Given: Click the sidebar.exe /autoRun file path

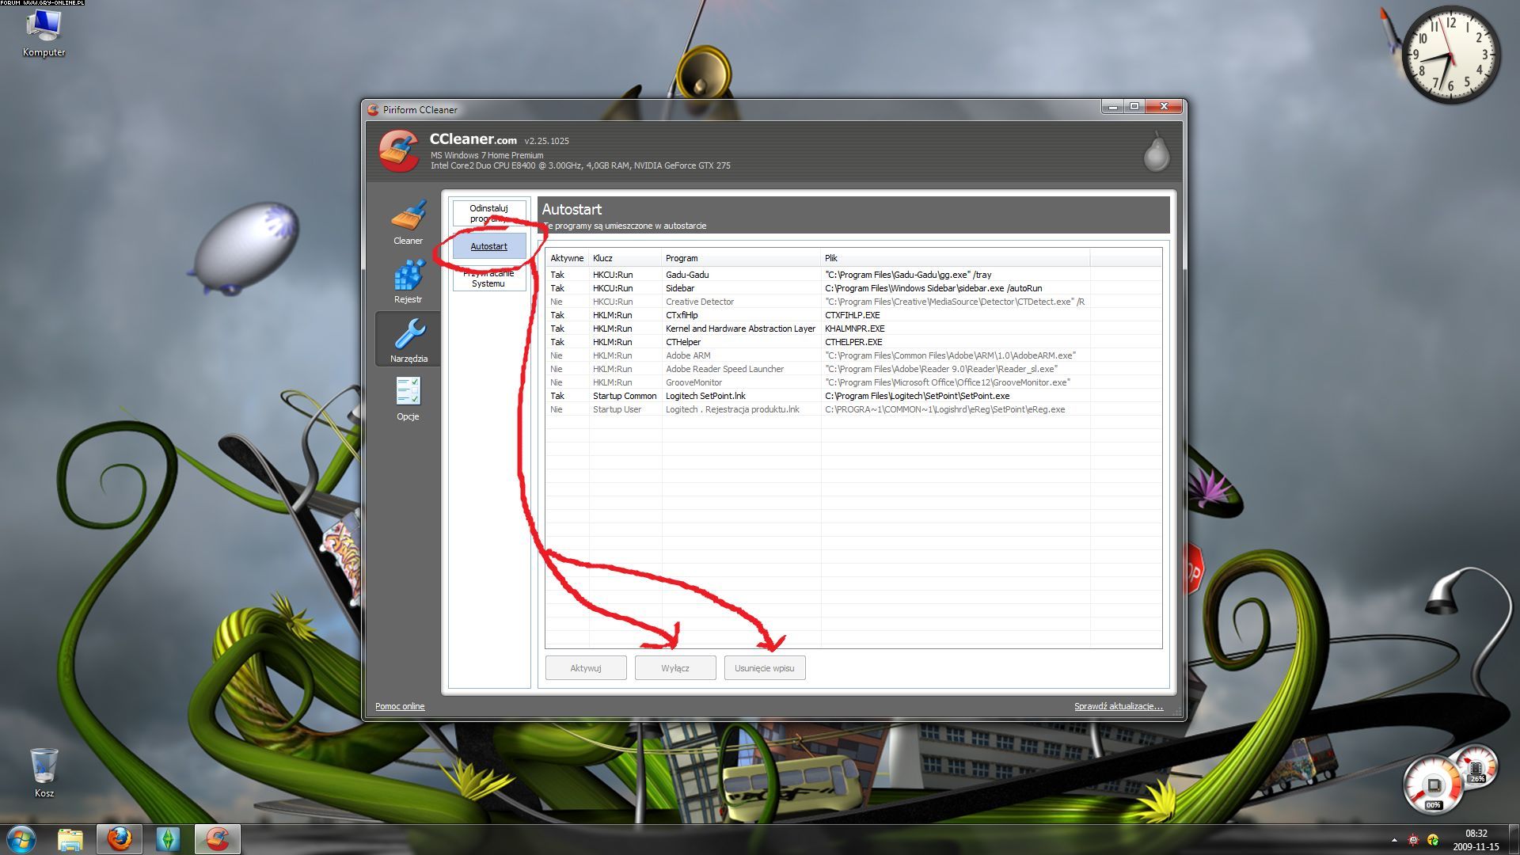Looking at the screenshot, I should click(x=933, y=288).
